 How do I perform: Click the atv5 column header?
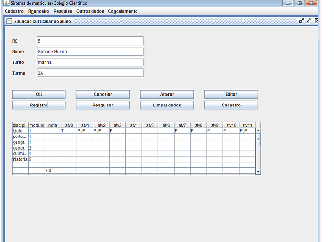[150, 125]
